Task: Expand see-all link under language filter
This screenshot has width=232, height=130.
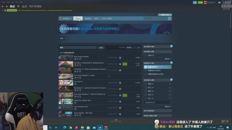Action: (168, 59)
